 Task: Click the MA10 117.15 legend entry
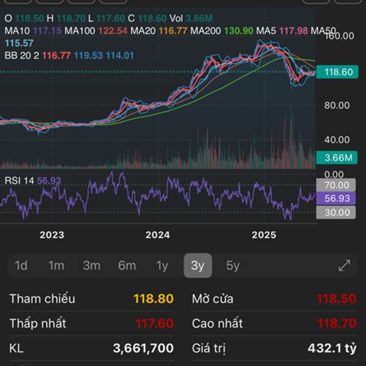(x=33, y=30)
